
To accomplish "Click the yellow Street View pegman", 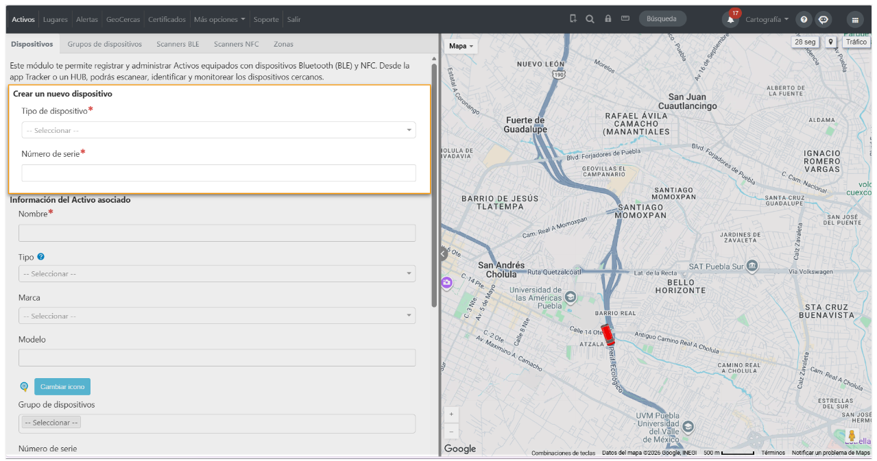I will pyautogui.click(x=852, y=436).
